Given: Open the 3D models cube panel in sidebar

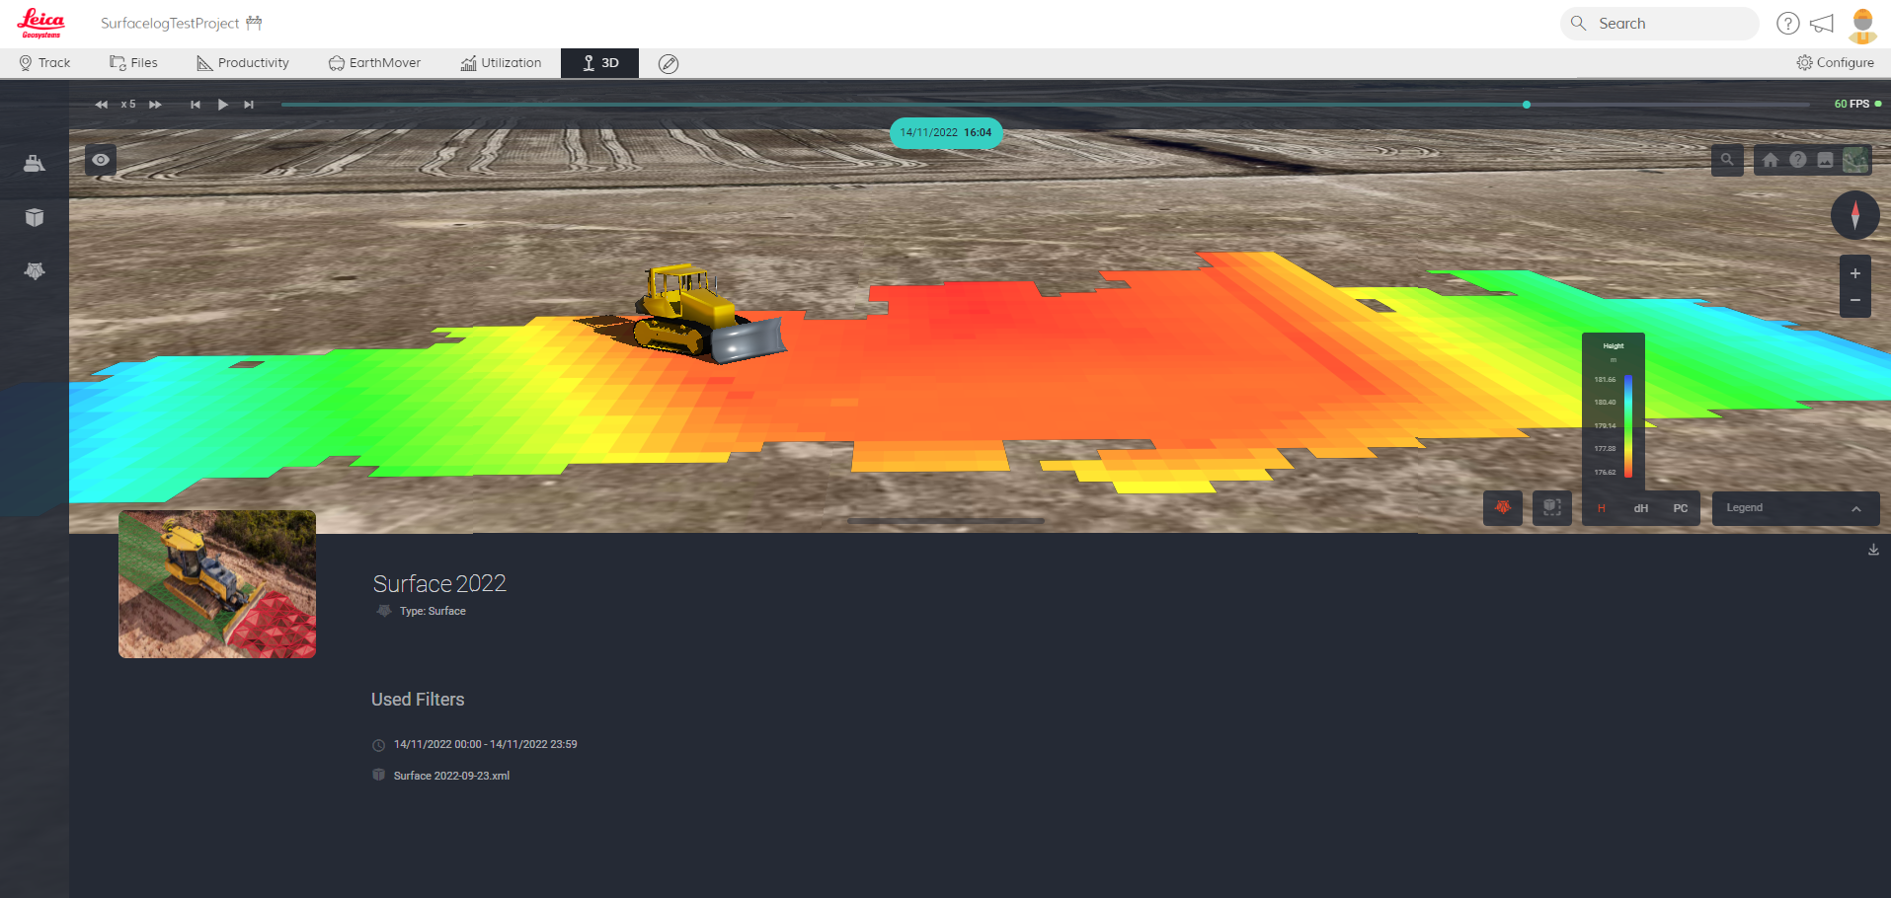Looking at the screenshot, I should click(x=35, y=217).
